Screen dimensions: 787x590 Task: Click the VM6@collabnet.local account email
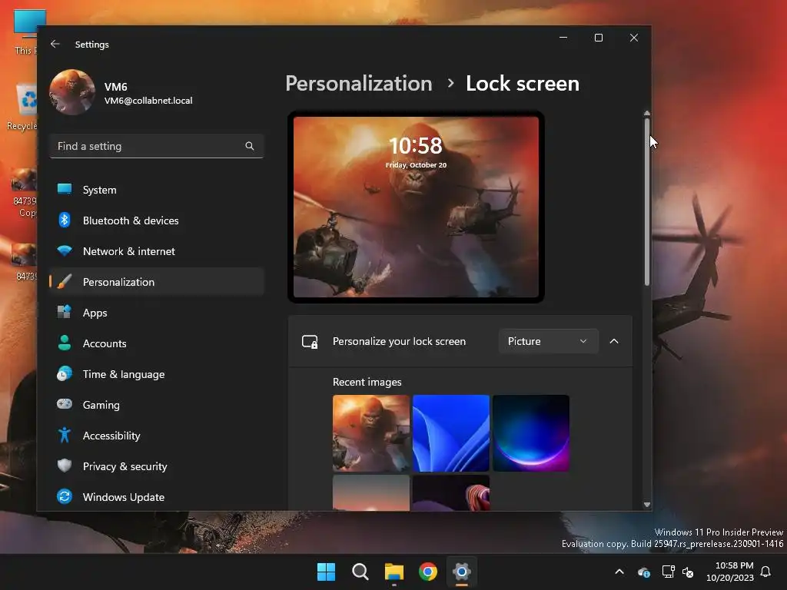(148, 101)
